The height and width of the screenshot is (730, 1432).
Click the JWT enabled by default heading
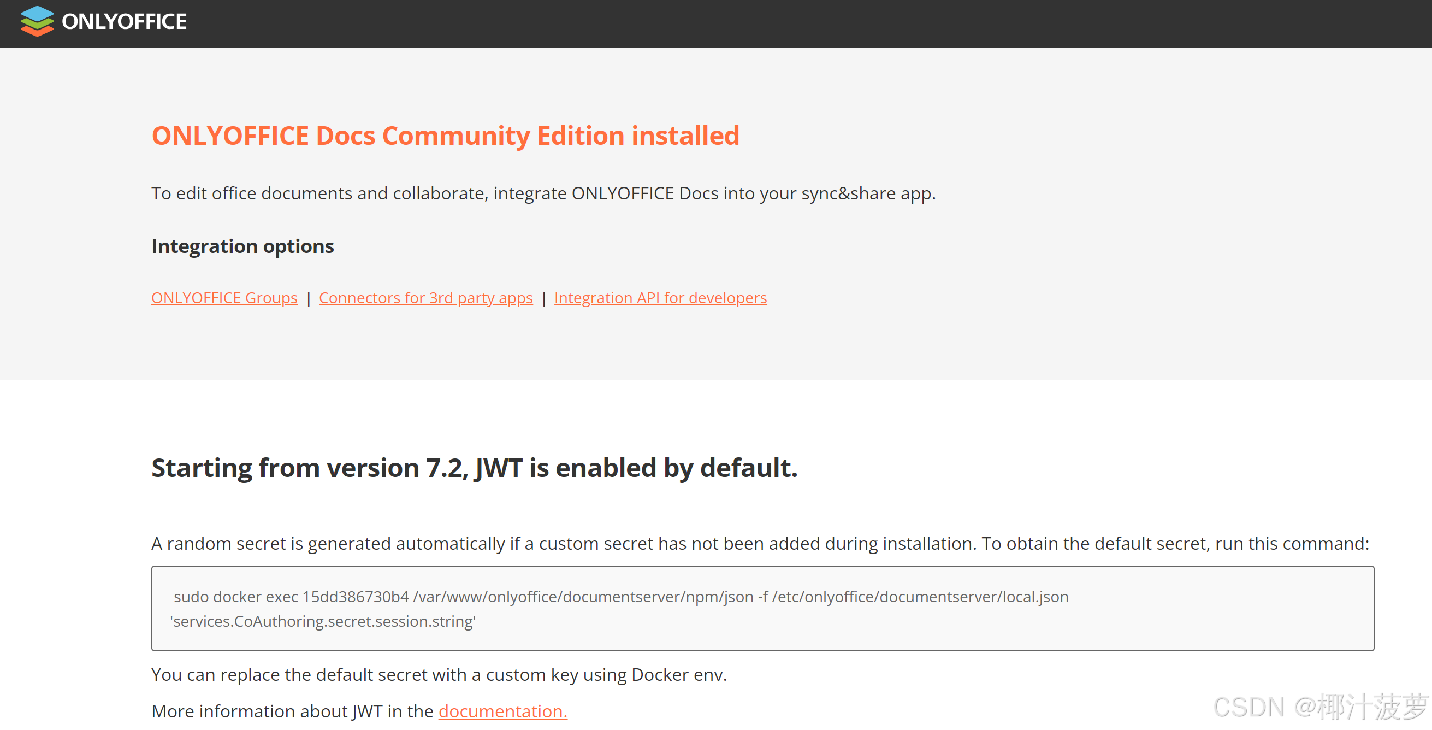click(474, 468)
